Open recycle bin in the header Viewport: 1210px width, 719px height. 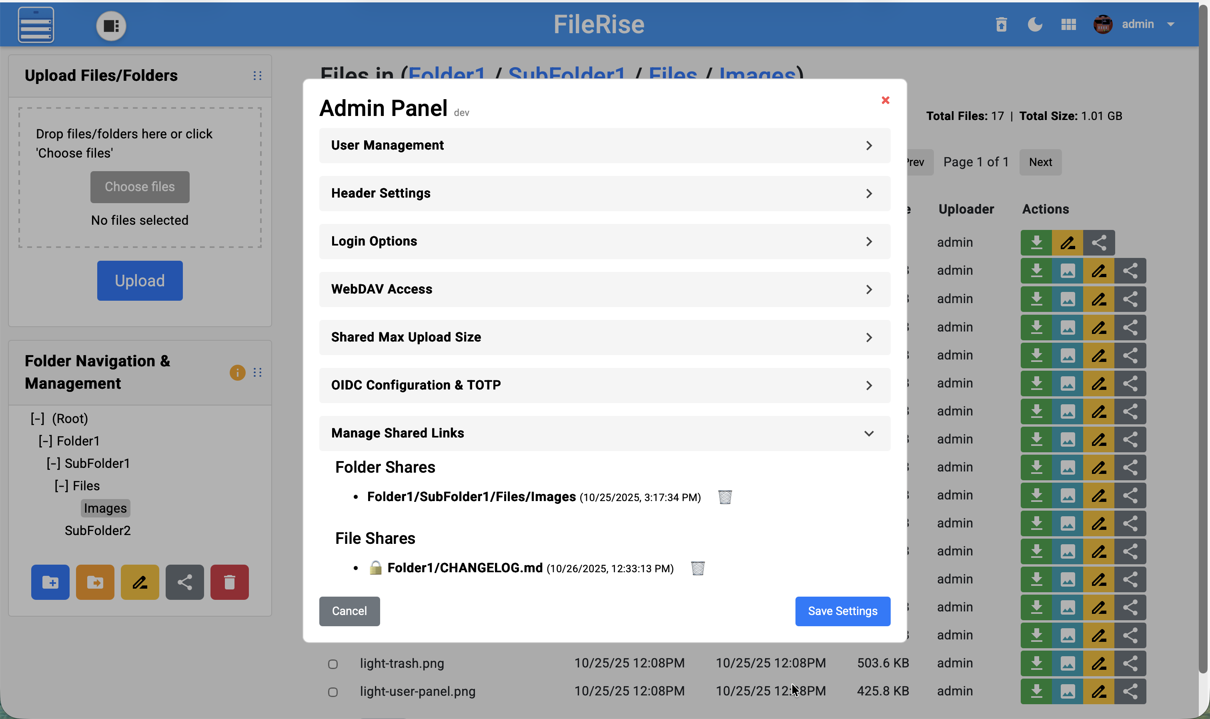pos(1001,24)
